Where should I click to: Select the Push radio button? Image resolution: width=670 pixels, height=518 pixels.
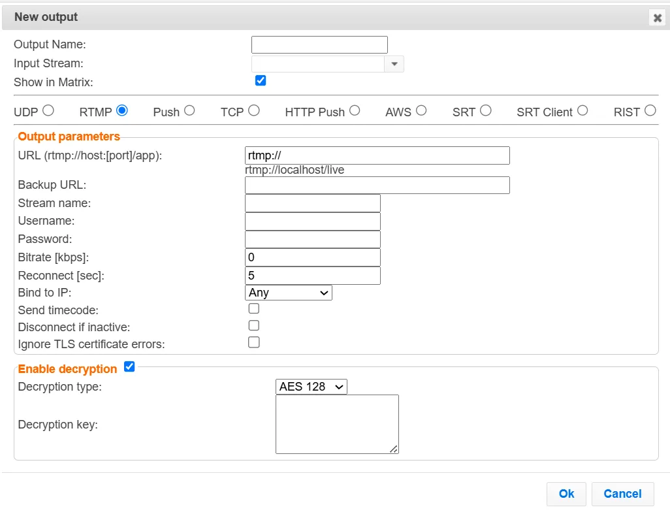click(189, 110)
